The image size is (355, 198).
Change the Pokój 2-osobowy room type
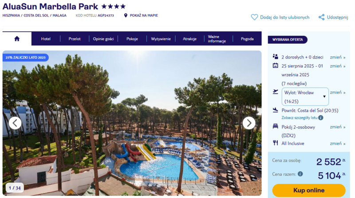pos(337,127)
